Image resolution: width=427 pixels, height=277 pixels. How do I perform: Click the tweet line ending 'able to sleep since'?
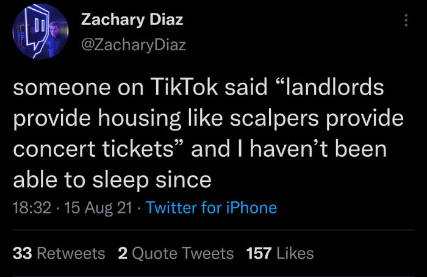click(x=112, y=181)
